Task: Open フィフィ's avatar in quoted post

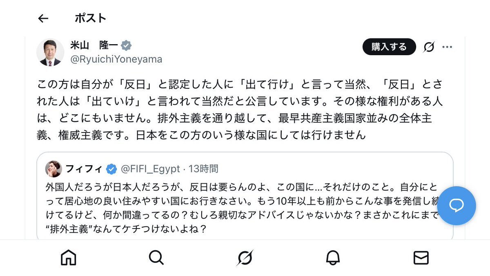Action: pyautogui.click(x=54, y=168)
